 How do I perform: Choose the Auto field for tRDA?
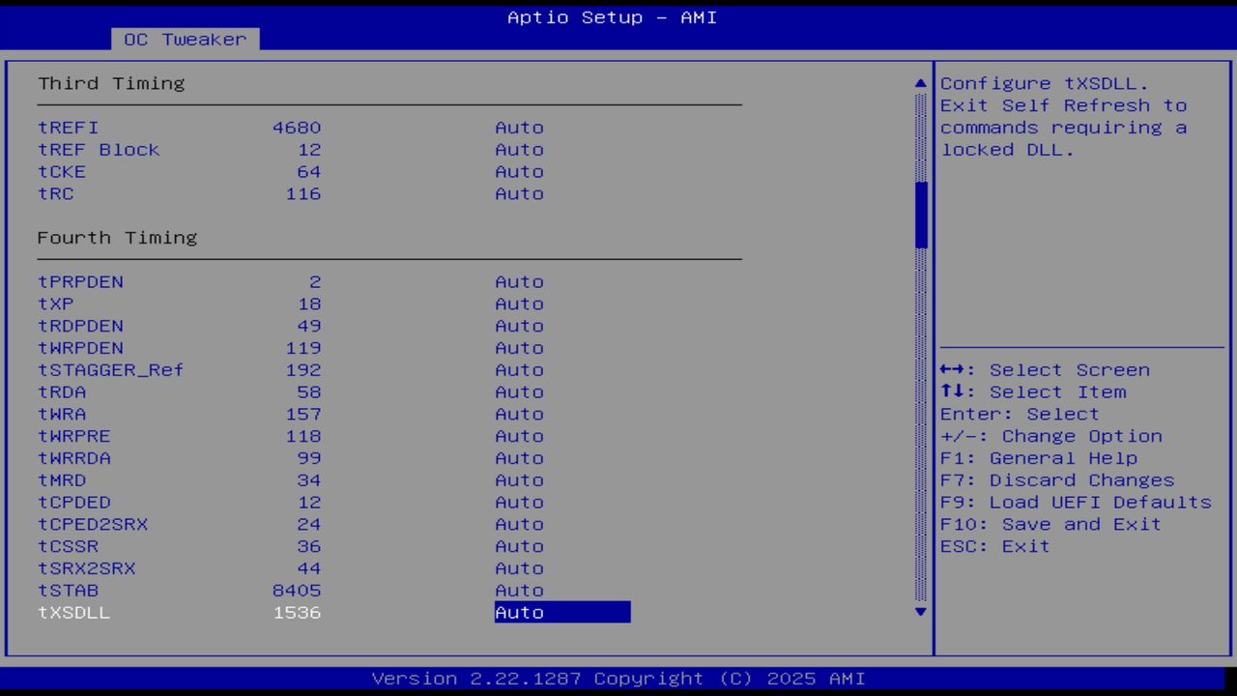pyautogui.click(x=519, y=392)
